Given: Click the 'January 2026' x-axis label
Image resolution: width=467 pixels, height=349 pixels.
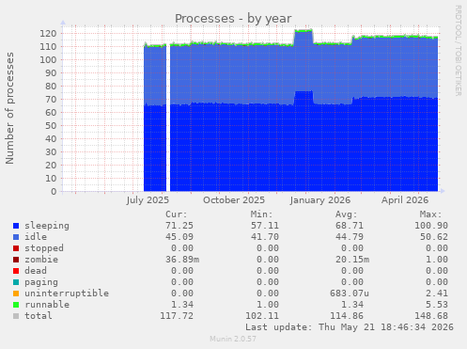Looking at the screenshot, I should tap(320, 200).
